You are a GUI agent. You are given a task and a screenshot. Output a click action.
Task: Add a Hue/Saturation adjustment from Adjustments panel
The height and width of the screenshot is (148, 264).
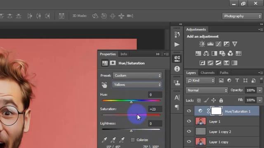click(198, 53)
